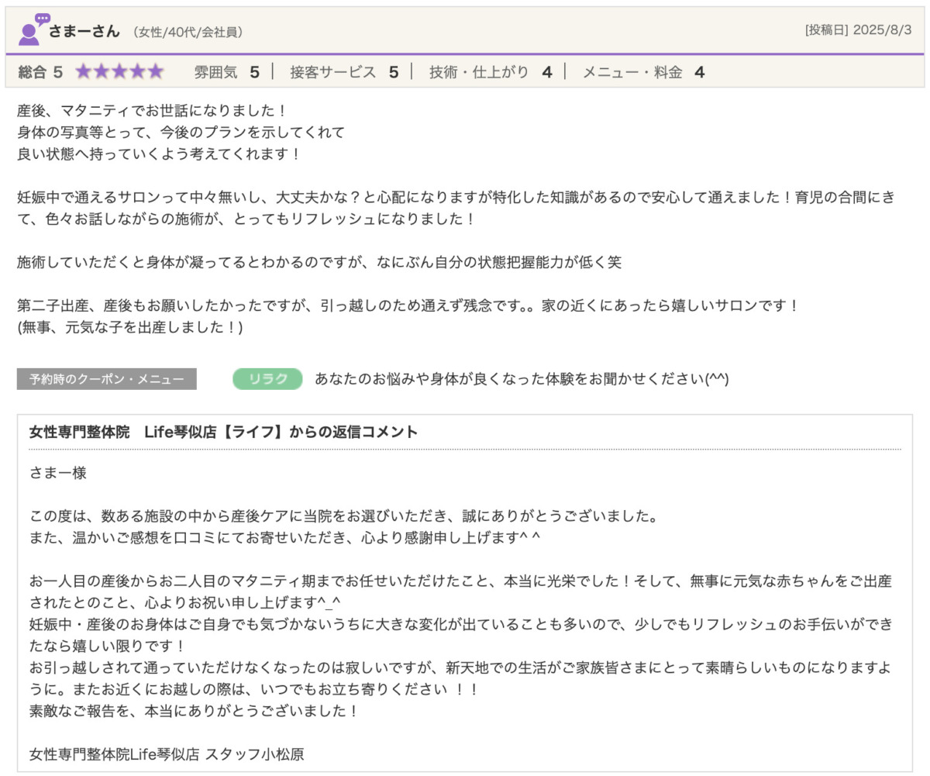Click the review line (無事、元気な子を出産しました！)
The width and height of the screenshot is (930, 776).
[x=130, y=328]
